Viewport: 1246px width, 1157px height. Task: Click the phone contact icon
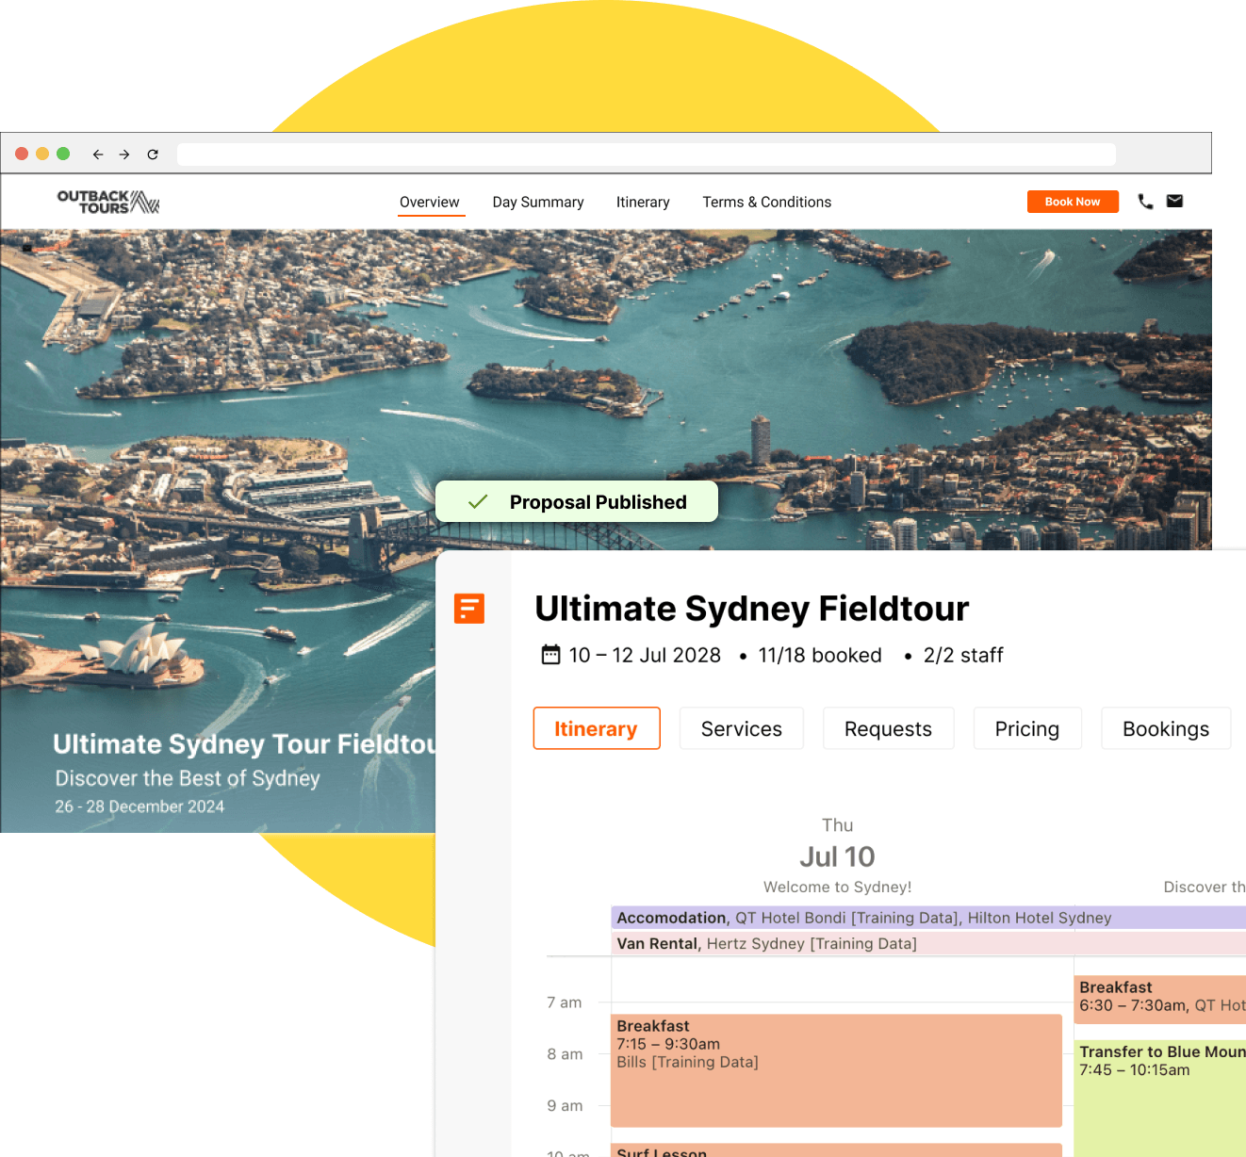click(x=1145, y=201)
